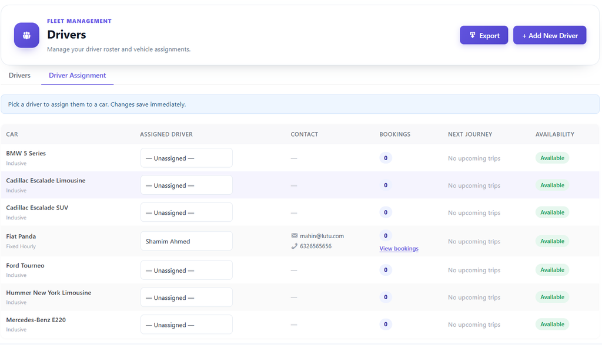Click the phone icon beside 6326565656
The image size is (602, 345).
pos(295,246)
